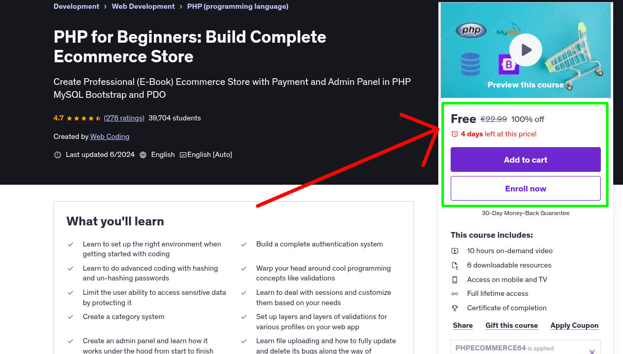Click the course title heading
Image resolution: width=623 pixels, height=354 pixels.
click(190, 46)
